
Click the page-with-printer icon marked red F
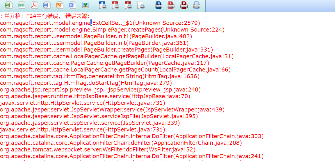coord(115,5)
